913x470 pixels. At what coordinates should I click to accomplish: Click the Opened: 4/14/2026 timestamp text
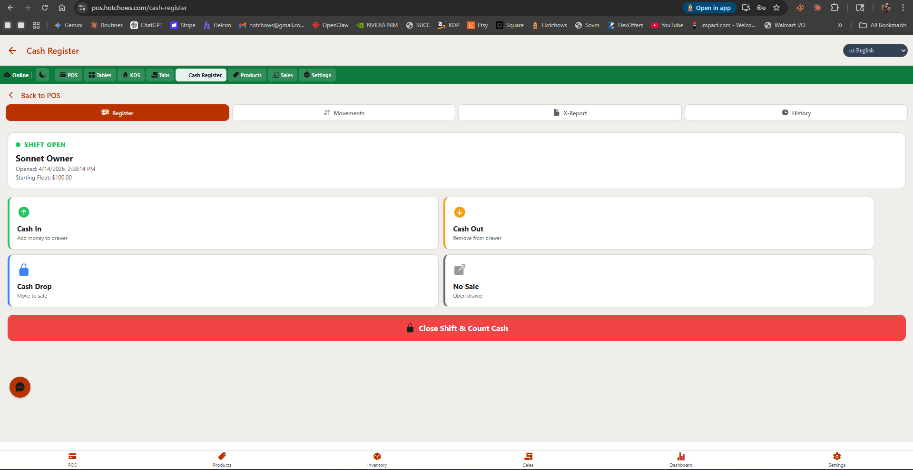click(55, 169)
